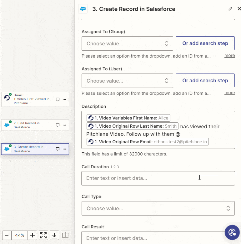
Task: Click the Call Duration input field
Action: pos(158,178)
